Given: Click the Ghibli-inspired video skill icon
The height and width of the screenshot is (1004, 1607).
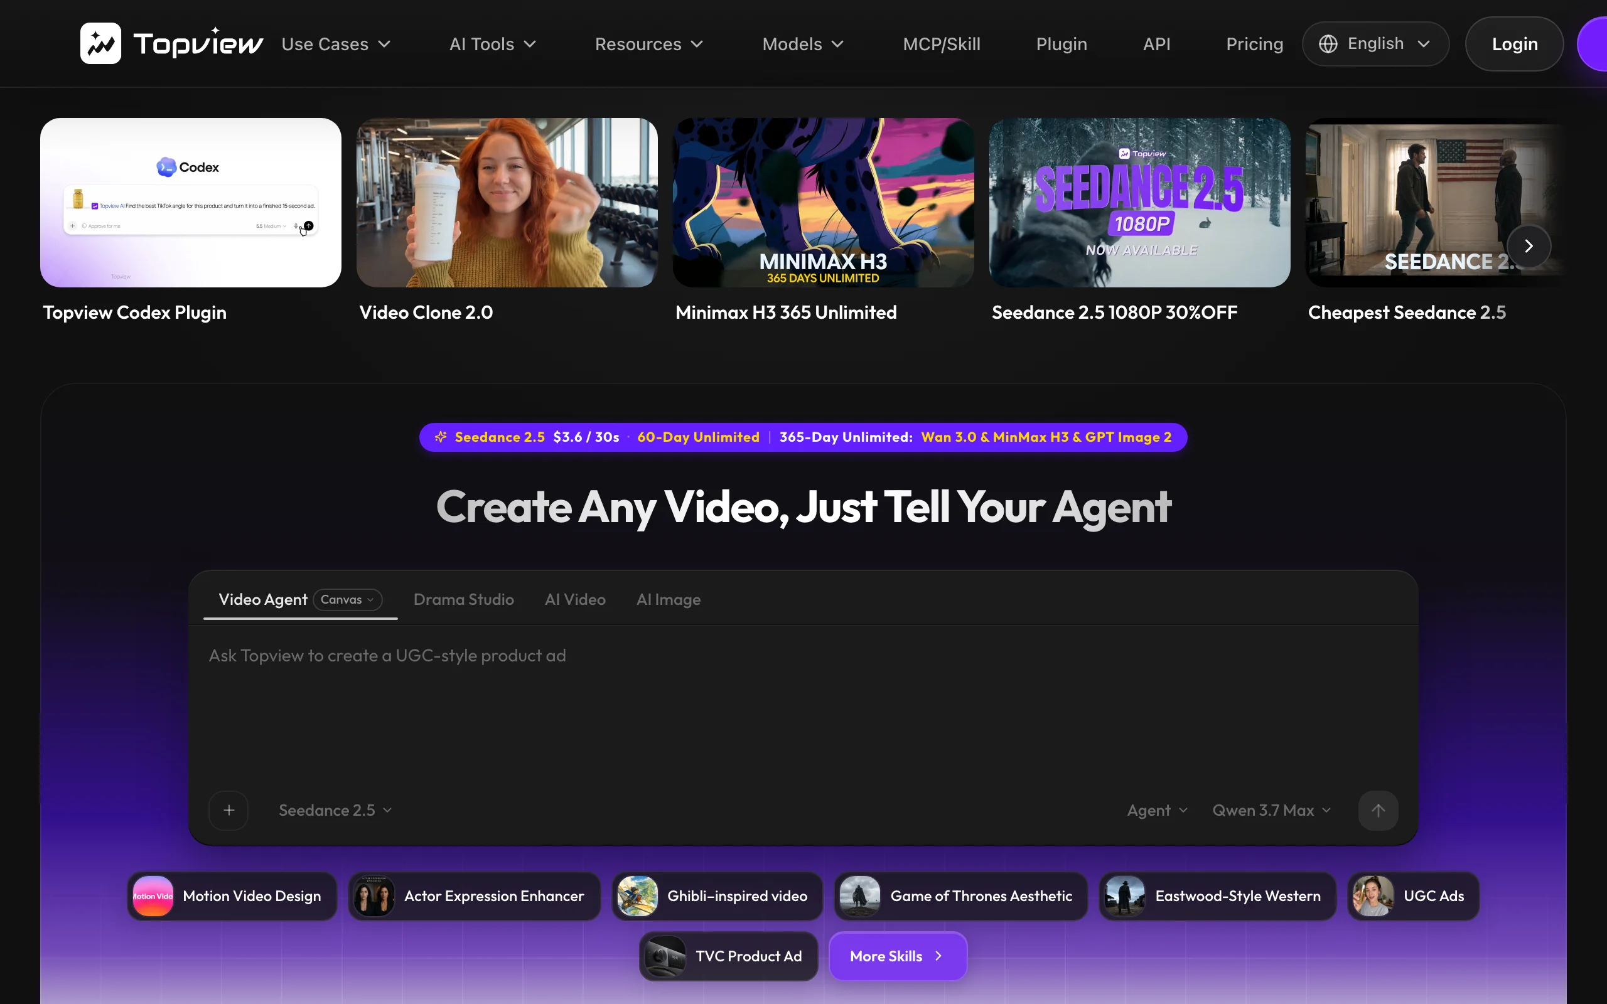Looking at the screenshot, I should pyautogui.click(x=638, y=896).
